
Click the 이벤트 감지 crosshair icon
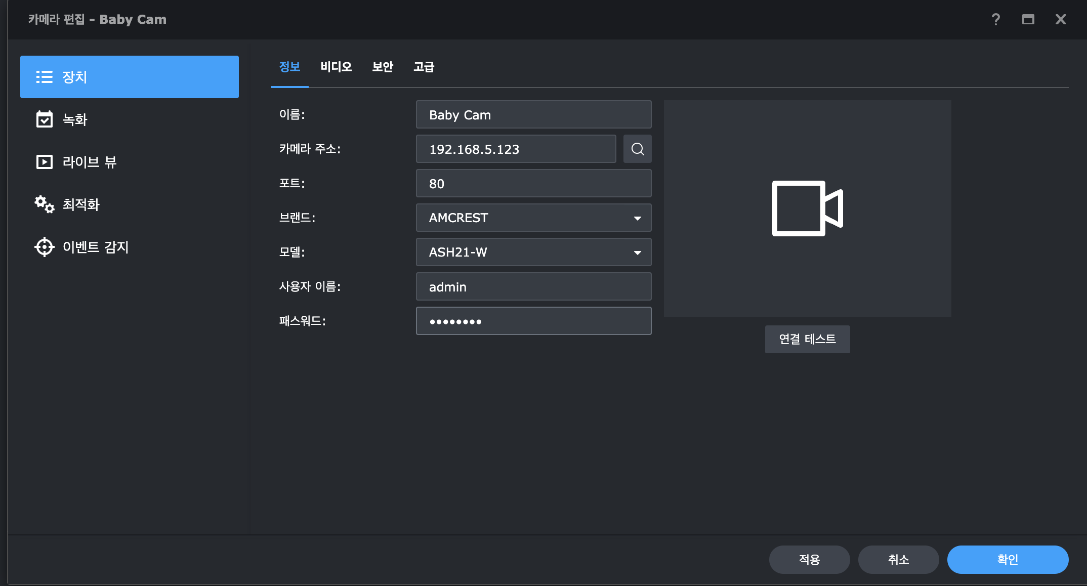point(45,247)
